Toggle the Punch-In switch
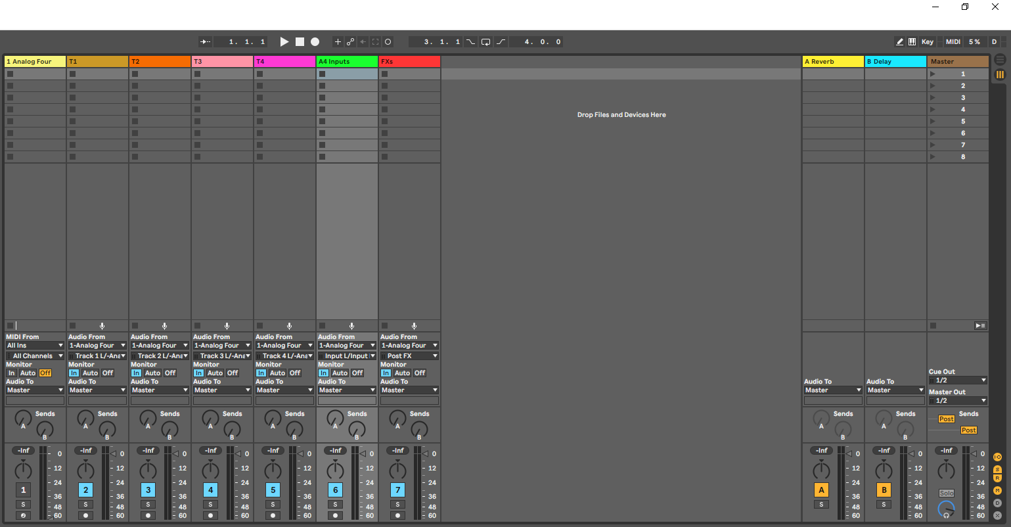The image size is (1011, 527). coord(470,41)
